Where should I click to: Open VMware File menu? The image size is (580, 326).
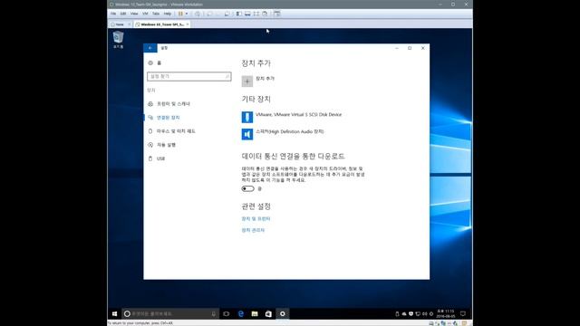point(113,14)
